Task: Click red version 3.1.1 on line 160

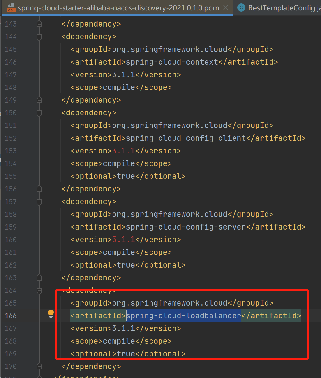Action: click(124, 240)
